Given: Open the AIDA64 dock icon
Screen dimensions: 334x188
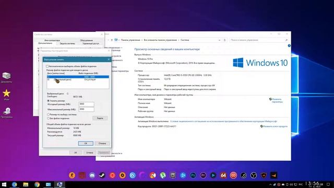Looking at the screenshot, I should pos(223,175).
